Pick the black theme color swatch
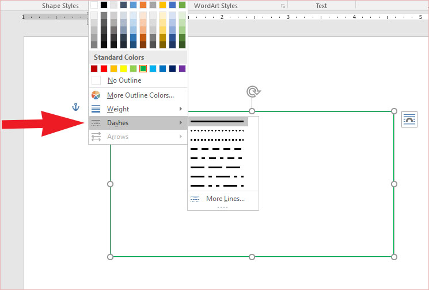This screenshot has width=429, height=290. 104,5
